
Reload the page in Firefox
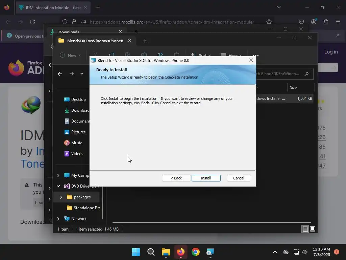(32, 22)
